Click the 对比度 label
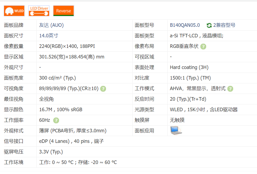Viewport: 257px width, 174px height. coord(142,78)
